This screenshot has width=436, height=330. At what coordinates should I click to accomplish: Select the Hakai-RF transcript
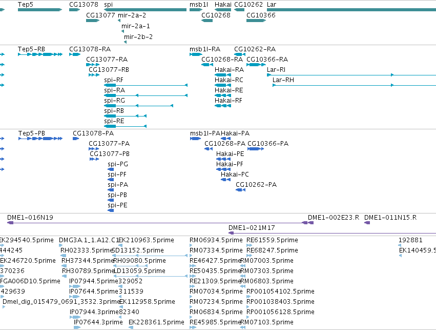pyautogui.click(x=223, y=106)
